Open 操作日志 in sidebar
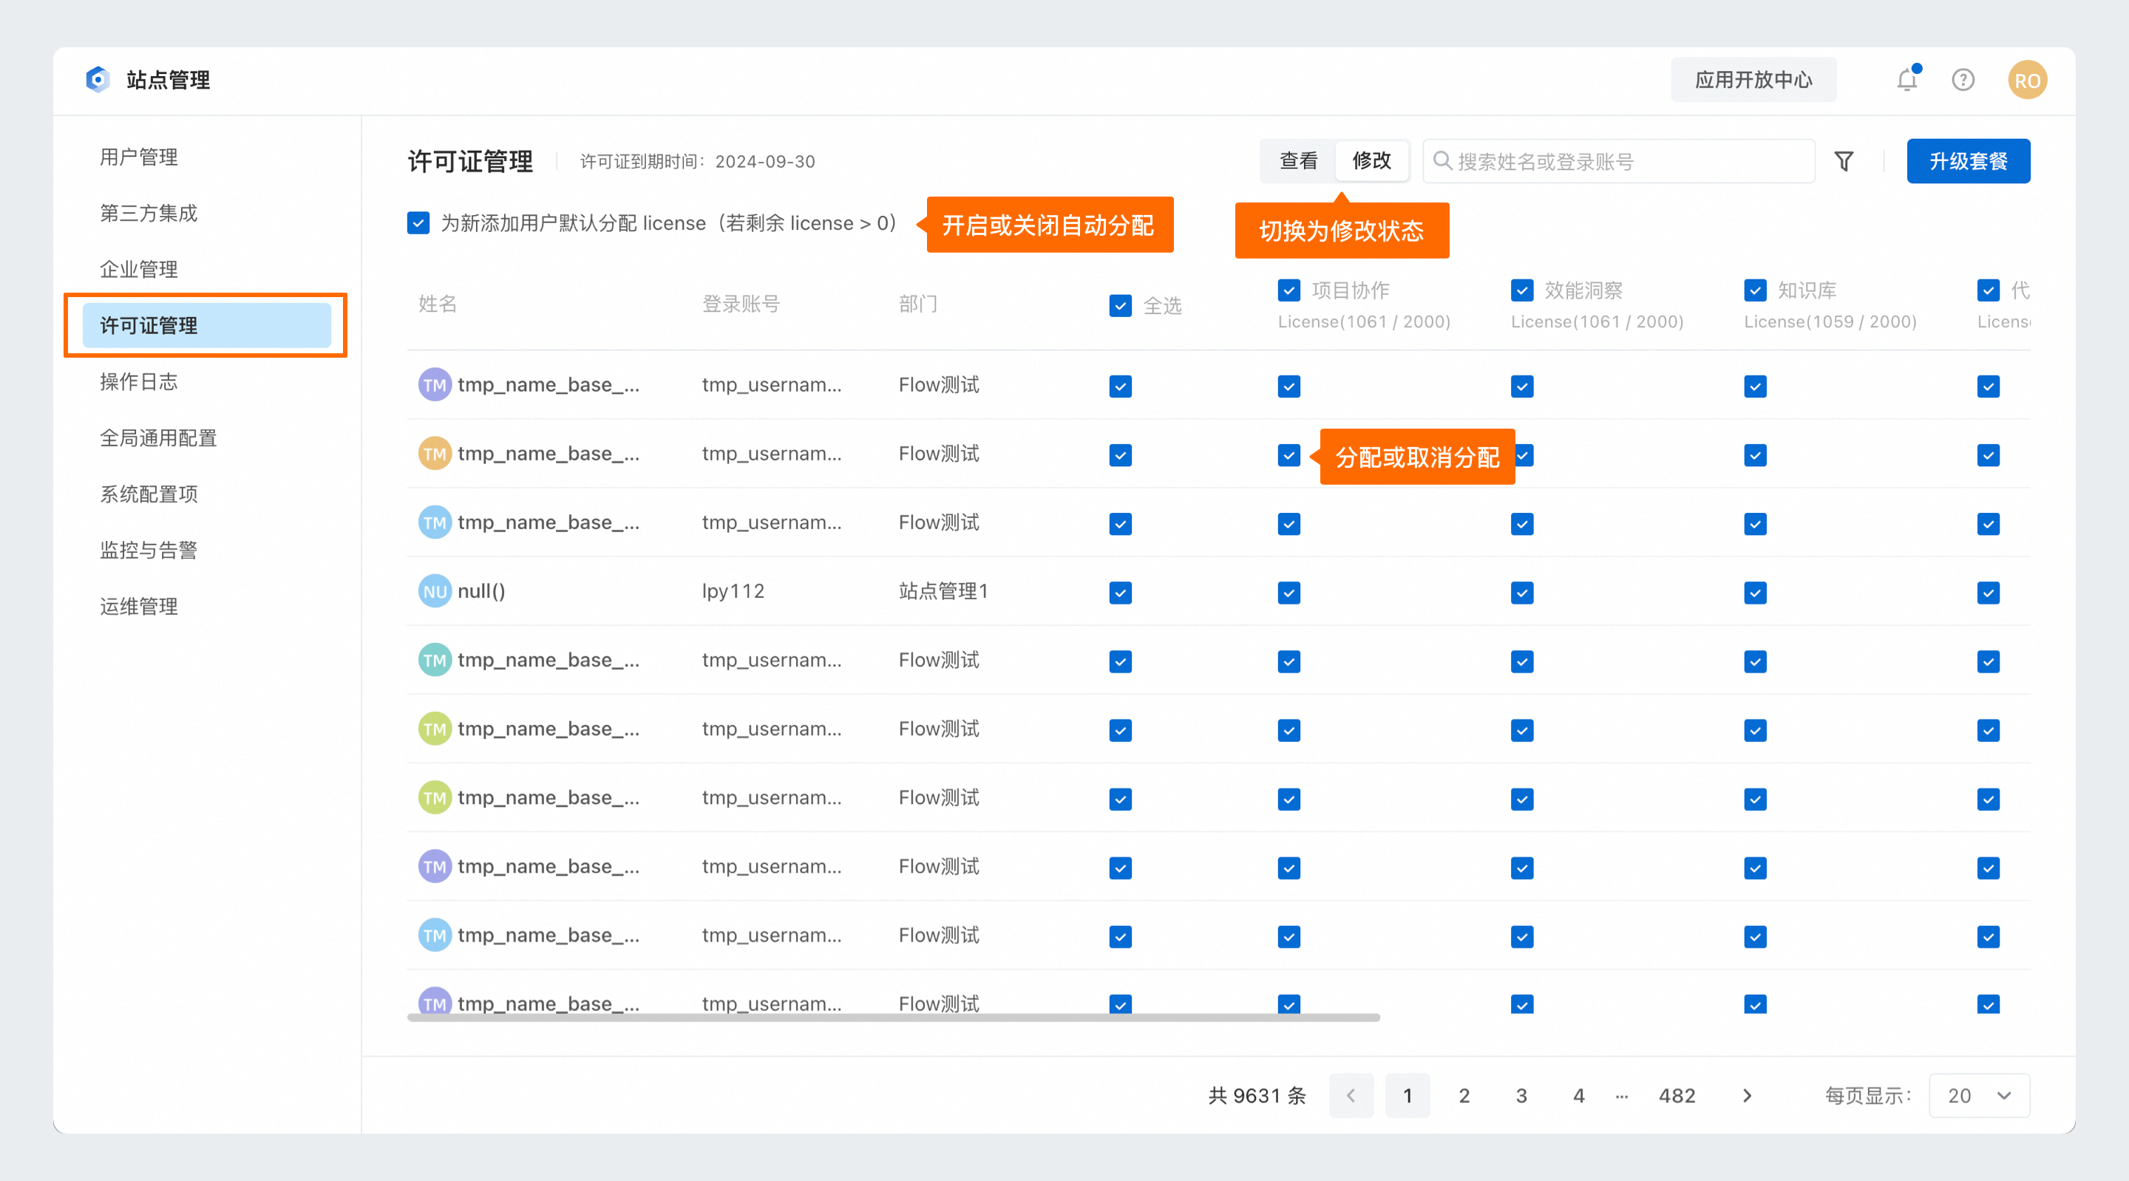 click(x=139, y=382)
